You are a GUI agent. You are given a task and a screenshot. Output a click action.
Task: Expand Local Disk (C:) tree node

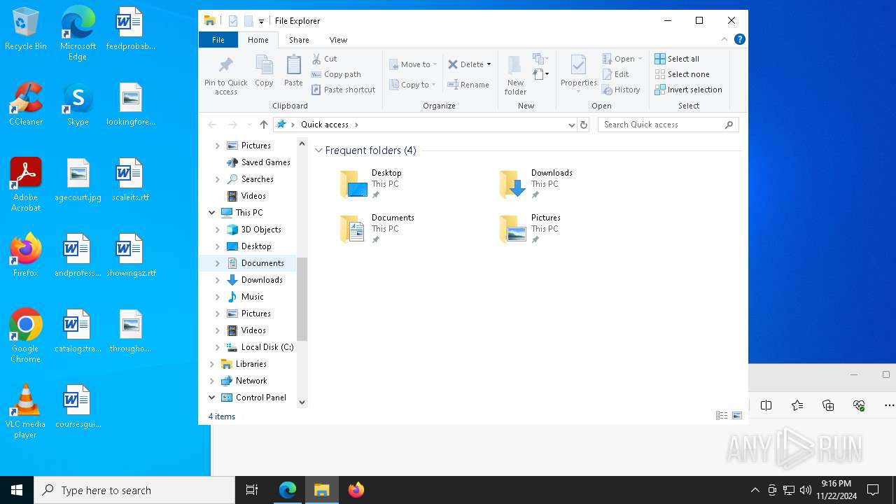pos(217,347)
